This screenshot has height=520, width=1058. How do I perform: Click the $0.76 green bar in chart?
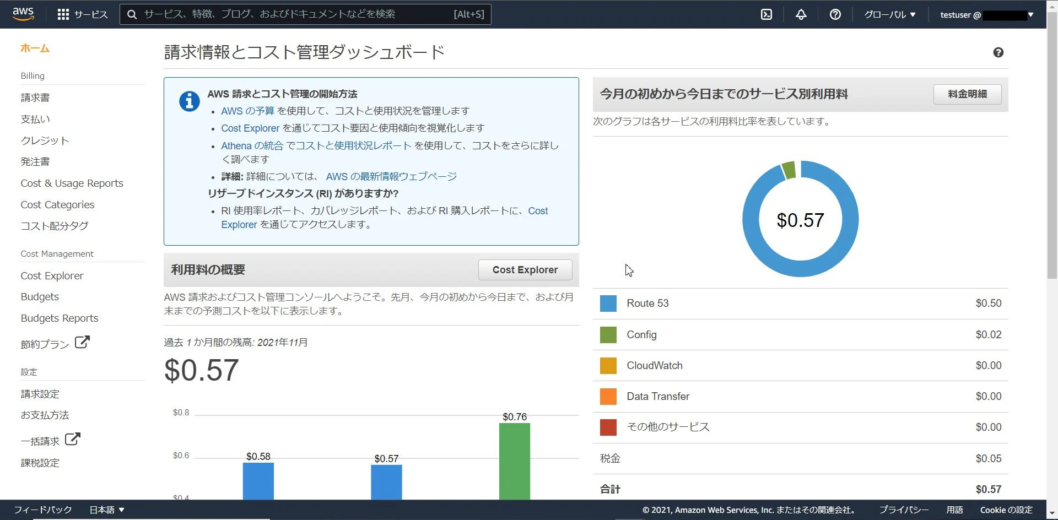[x=515, y=462]
